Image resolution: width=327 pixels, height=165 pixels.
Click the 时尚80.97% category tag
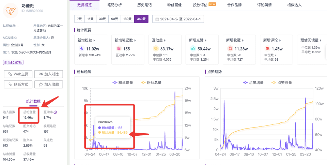coord(13,62)
